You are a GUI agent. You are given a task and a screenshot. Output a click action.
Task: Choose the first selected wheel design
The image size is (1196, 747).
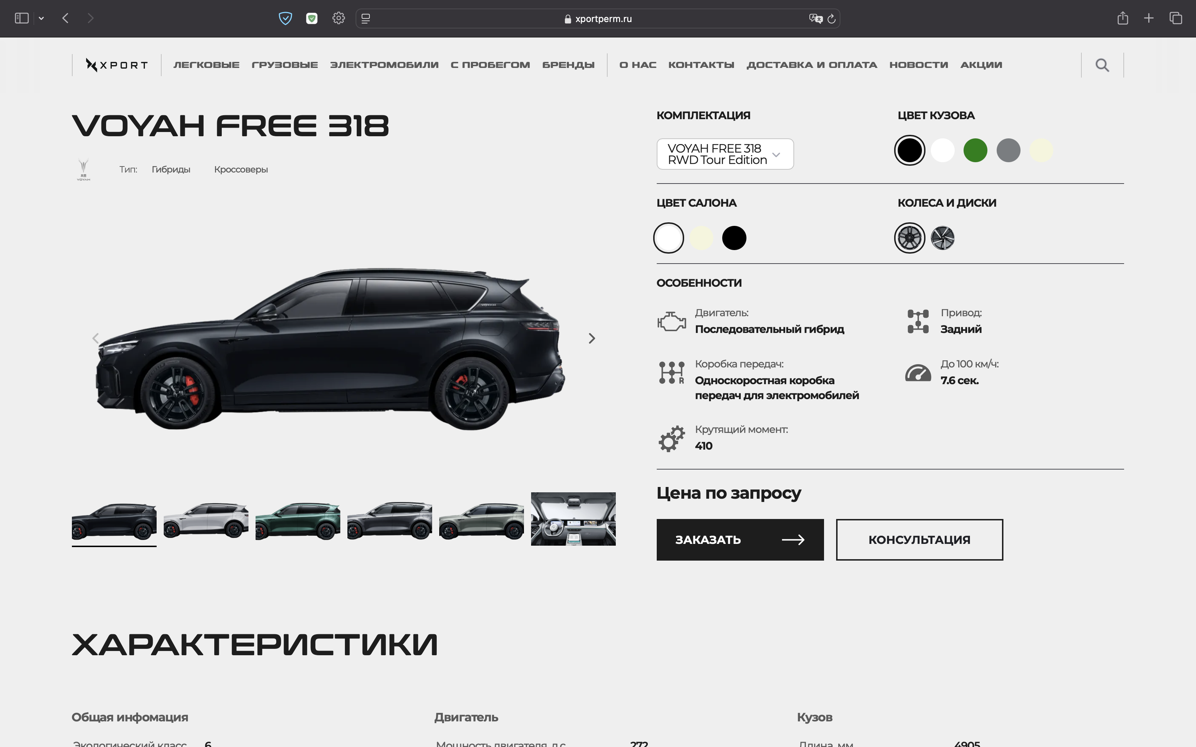tap(909, 238)
